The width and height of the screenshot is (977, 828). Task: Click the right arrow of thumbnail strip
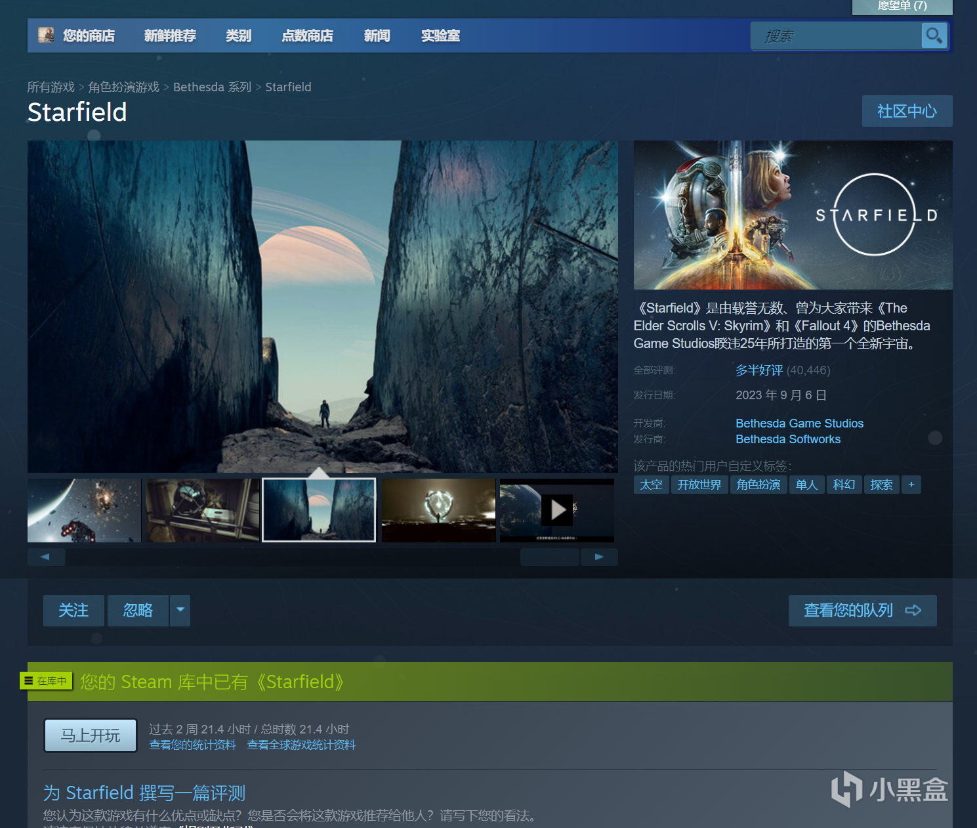599,557
